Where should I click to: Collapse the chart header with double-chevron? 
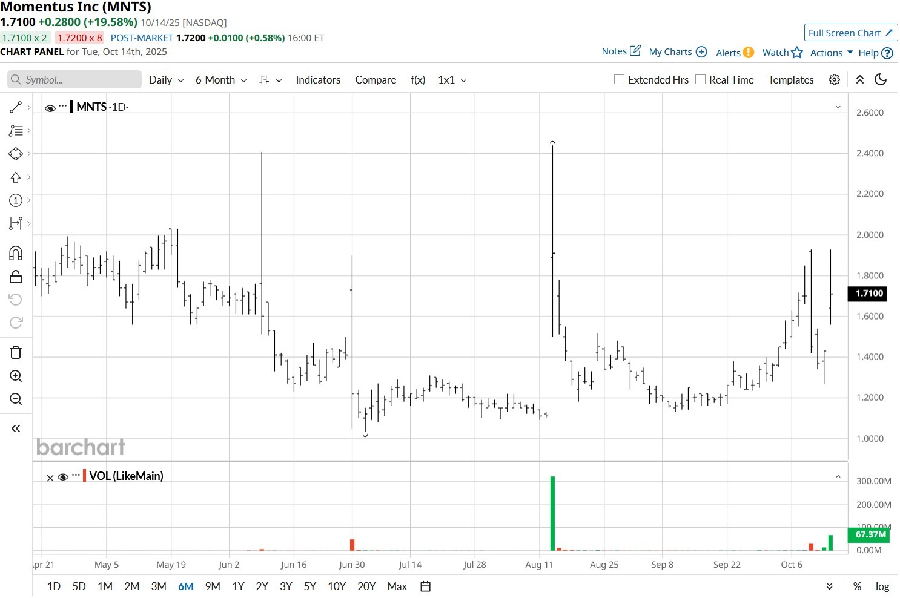click(x=859, y=80)
